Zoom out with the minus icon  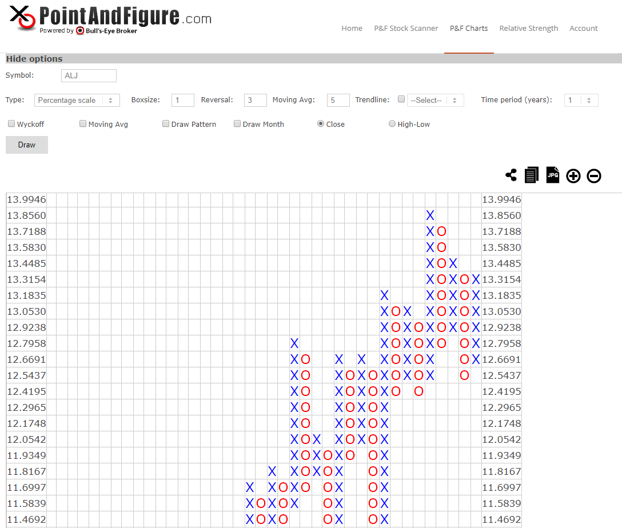coord(594,176)
